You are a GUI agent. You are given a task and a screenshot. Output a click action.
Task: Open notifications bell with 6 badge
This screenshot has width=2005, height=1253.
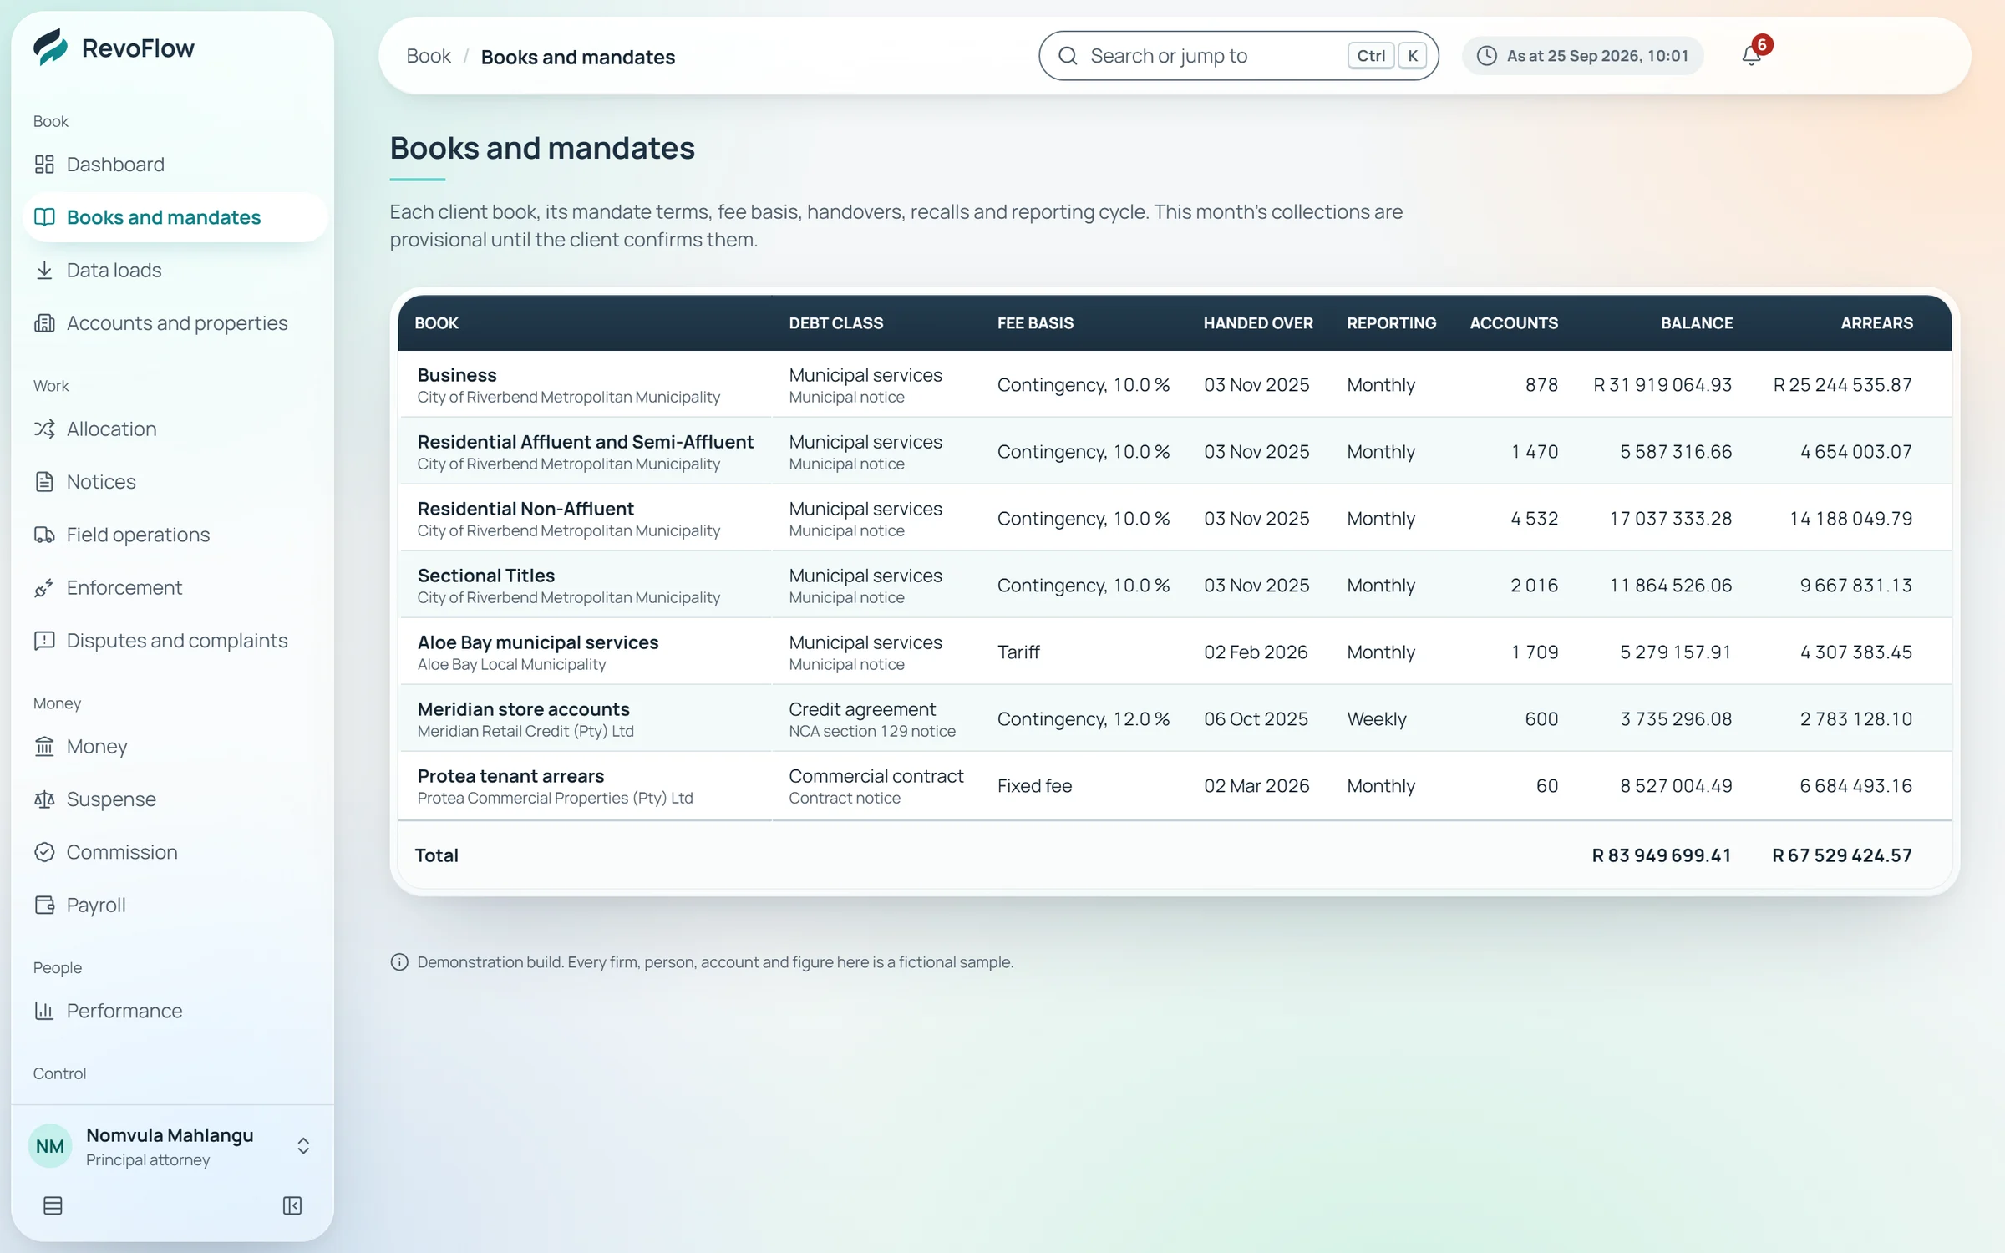pos(1752,55)
